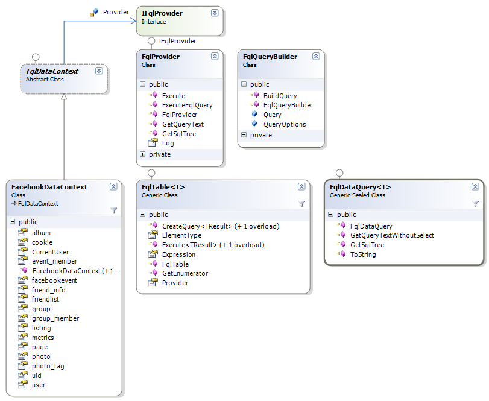The image size is (489, 401).
Task: Expand private section in FqlQueryBuilder
Action: point(244,135)
